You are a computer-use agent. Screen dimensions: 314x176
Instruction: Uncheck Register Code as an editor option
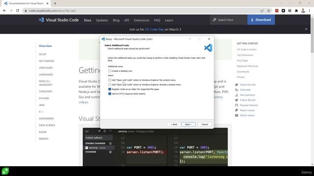click(109, 89)
